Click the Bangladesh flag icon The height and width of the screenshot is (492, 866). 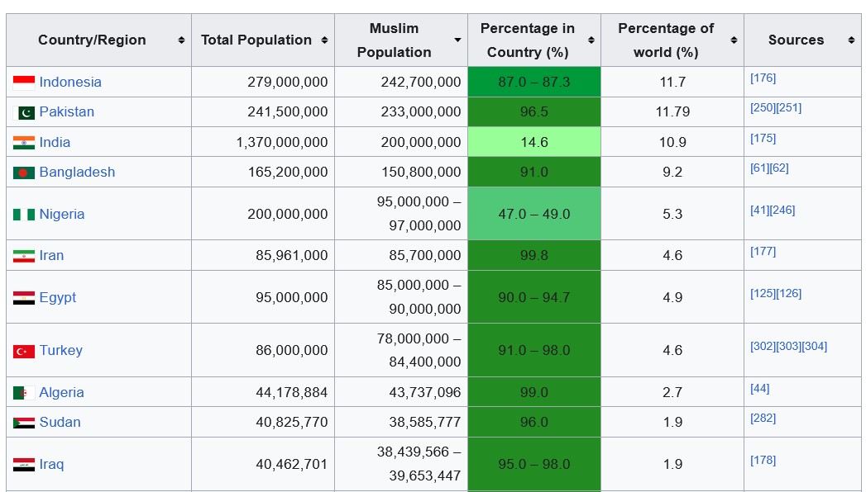[x=23, y=173]
